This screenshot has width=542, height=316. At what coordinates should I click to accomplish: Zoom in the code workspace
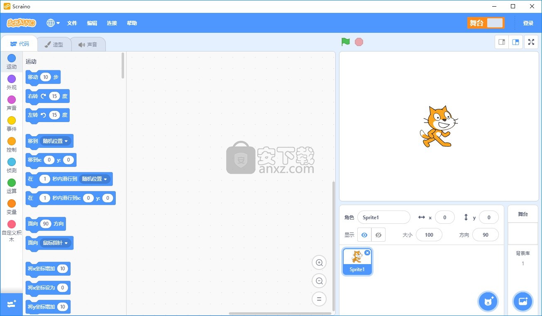pyautogui.click(x=319, y=262)
